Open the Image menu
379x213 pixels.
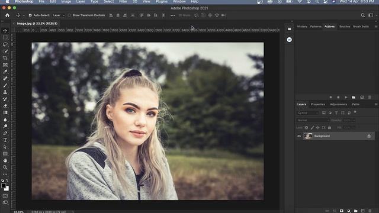coord(66,2)
